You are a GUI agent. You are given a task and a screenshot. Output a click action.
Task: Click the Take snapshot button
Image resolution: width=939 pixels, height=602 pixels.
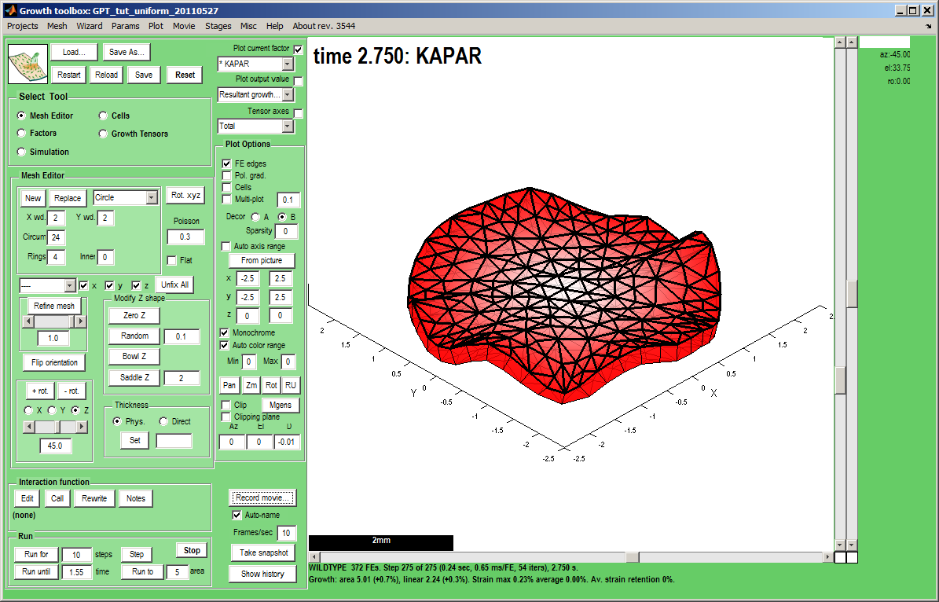point(262,552)
